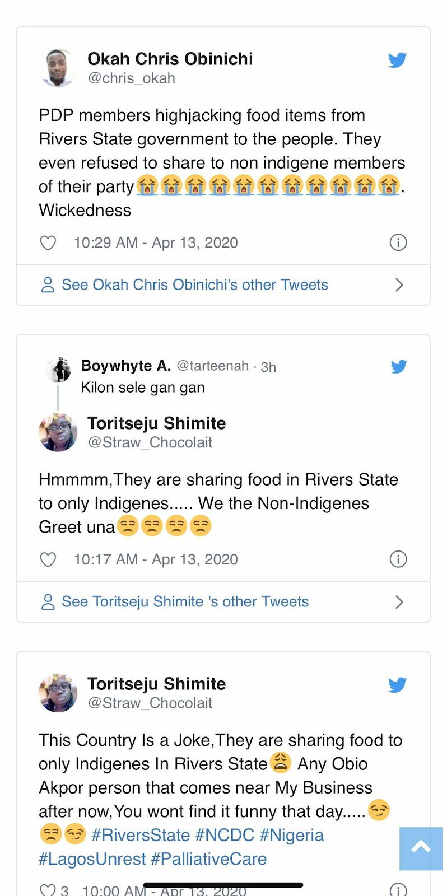Open the #NCDC hashtag
This screenshot has height=896, width=447.
pyautogui.click(x=225, y=836)
